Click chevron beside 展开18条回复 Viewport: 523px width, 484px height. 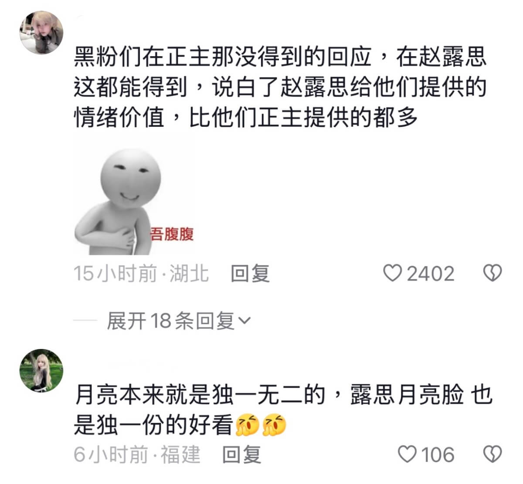coord(245,322)
